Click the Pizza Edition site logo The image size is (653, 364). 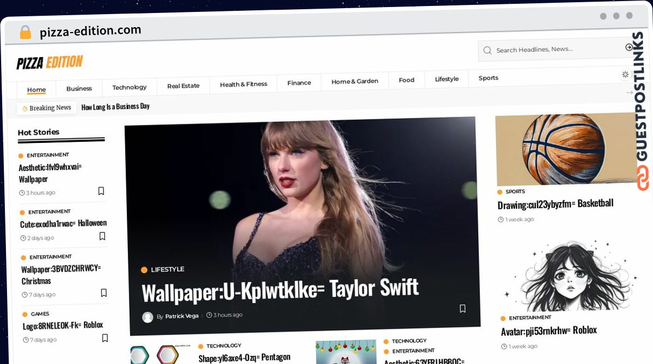pos(50,62)
